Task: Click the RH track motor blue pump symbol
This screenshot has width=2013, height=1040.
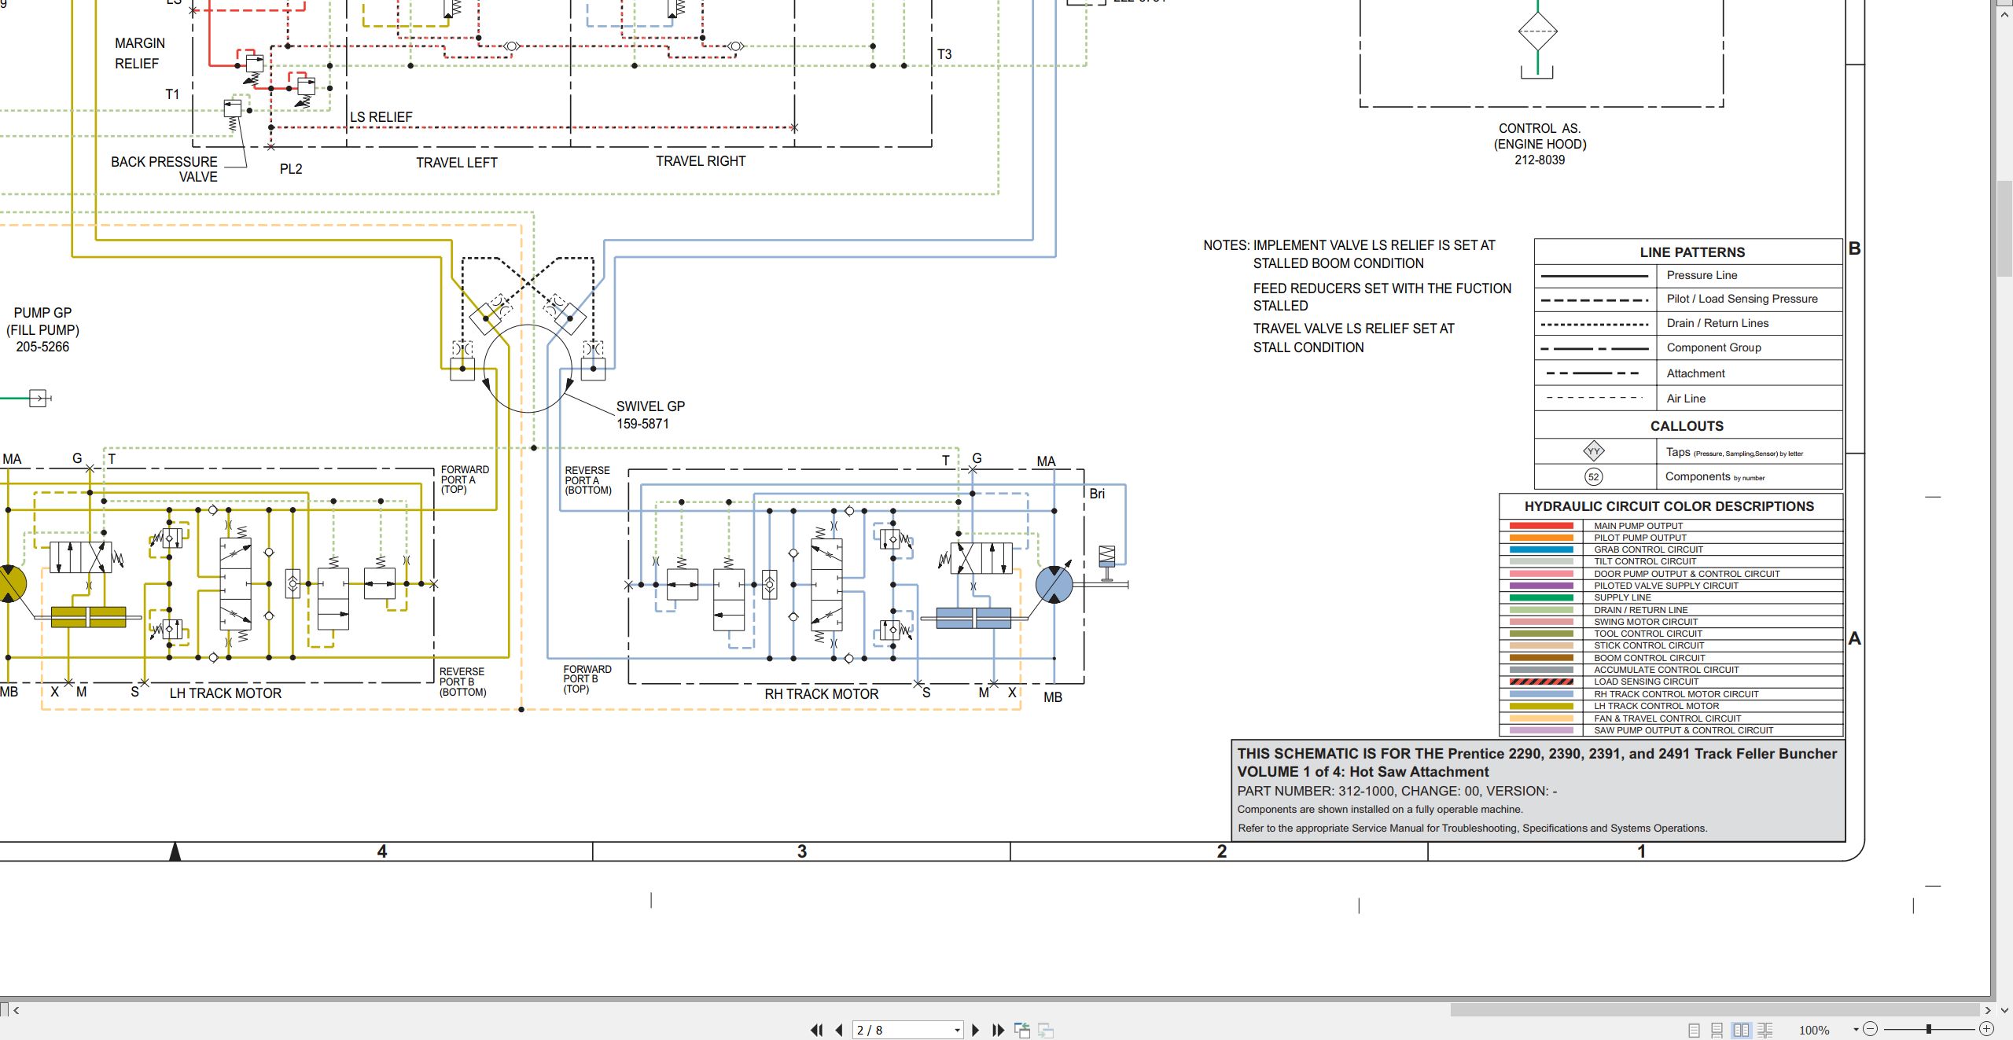Action: tap(1054, 585)
